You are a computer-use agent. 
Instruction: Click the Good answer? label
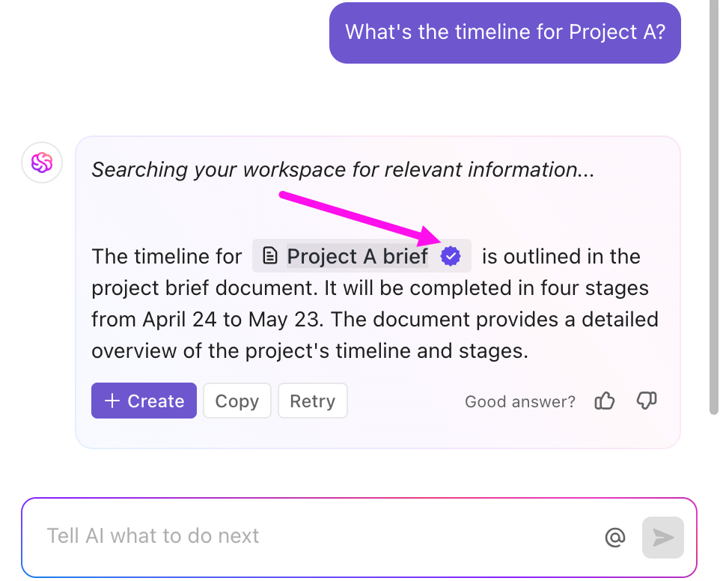519,401
